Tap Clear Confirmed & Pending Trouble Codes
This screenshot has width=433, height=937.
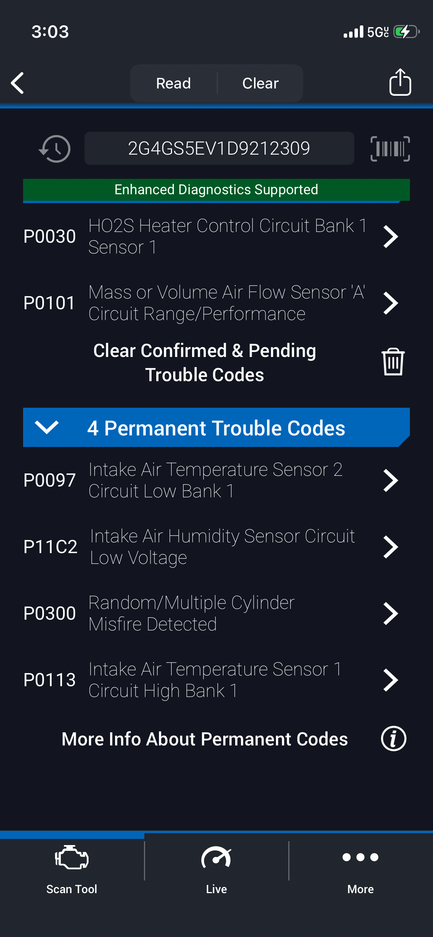[205, 362]
